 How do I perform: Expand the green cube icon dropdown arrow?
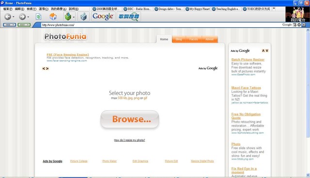pos(74,17)
